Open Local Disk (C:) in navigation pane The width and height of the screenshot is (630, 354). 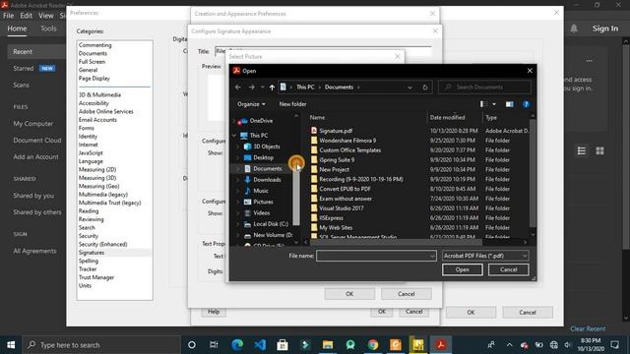[271, 224]
